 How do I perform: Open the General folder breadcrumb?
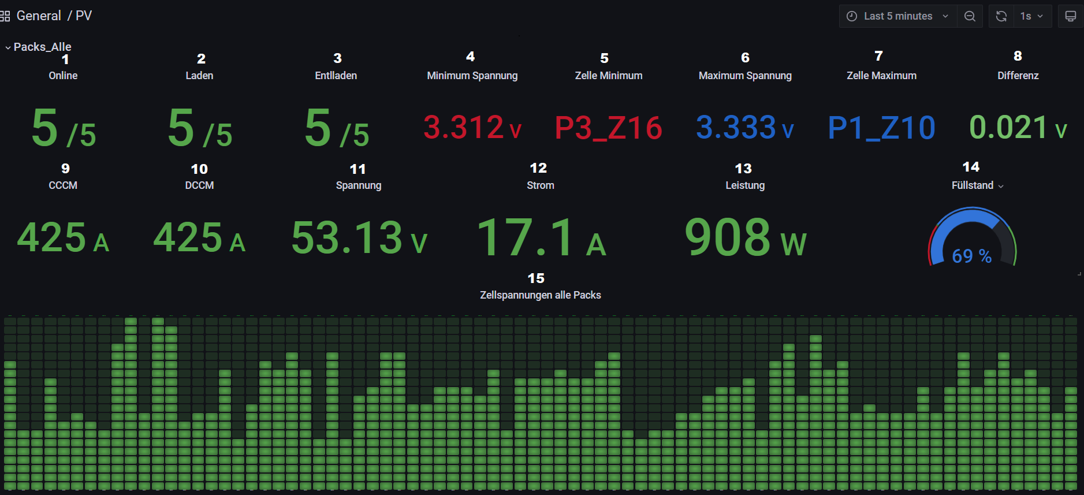click(39, 16)
